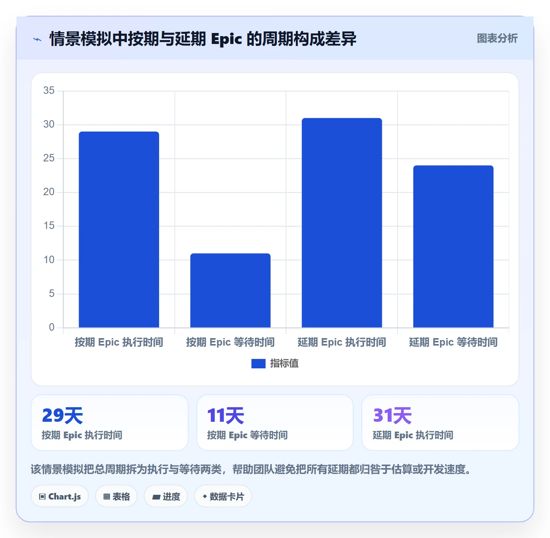Click the y-axis value 20

pos(49,192)
